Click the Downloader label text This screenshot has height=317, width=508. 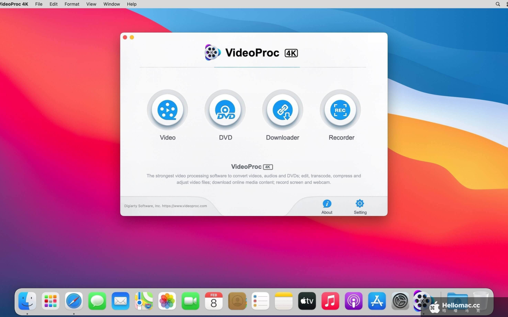coord(283,137)
